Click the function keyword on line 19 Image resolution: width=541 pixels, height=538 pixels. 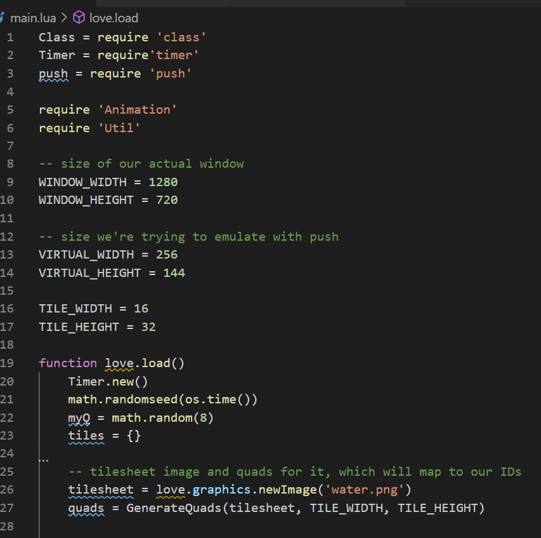tap(68, 363)
